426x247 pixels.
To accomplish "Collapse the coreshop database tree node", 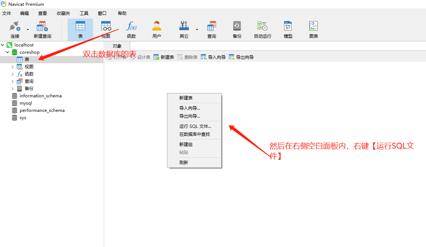I will pyautogui.click(x=8, y=52).
